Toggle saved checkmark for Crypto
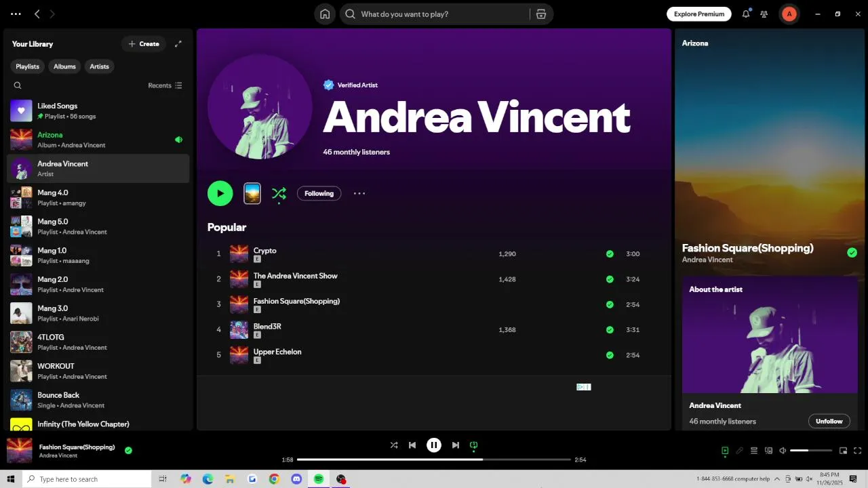Screen dimensions: 868x488 (610, 254)
